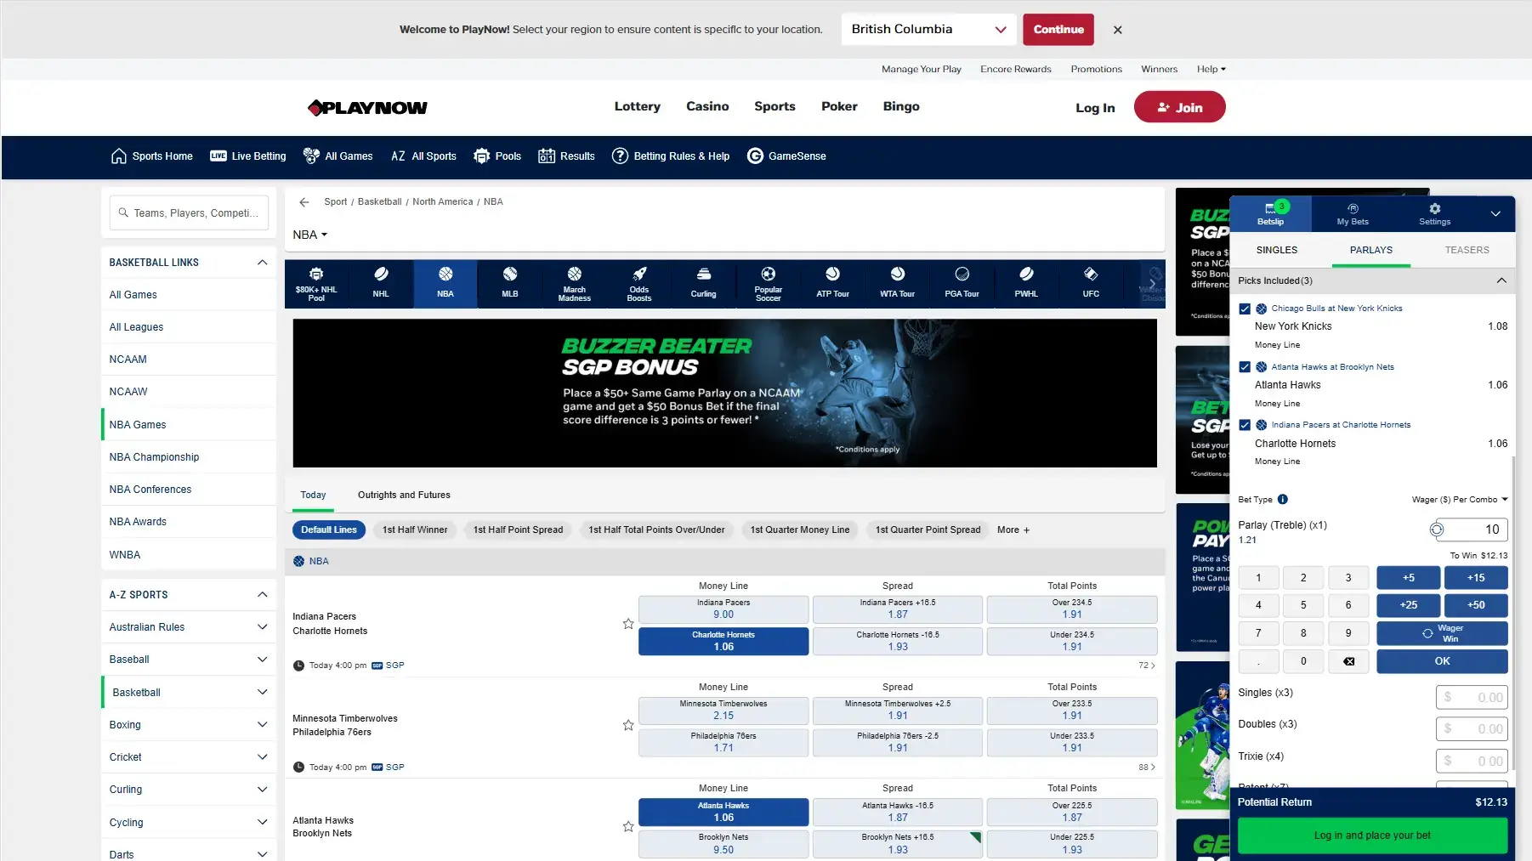This screenshot has height=861, width=1532.
Task: Toggle the Wager/Win switch button
Action: [1442, 633]
